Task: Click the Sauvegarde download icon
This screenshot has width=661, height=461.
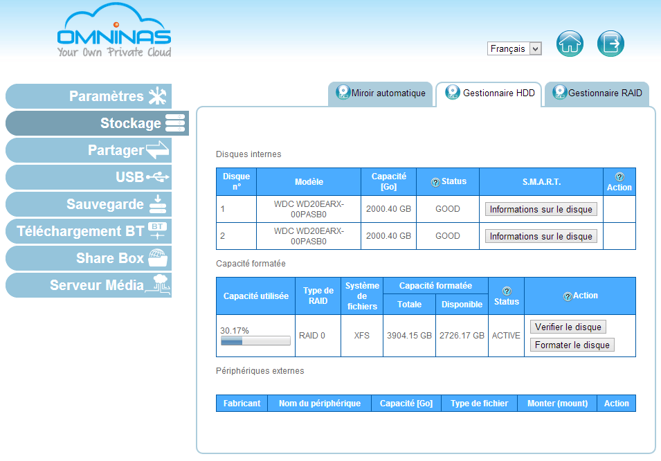Action: [158, 204]
